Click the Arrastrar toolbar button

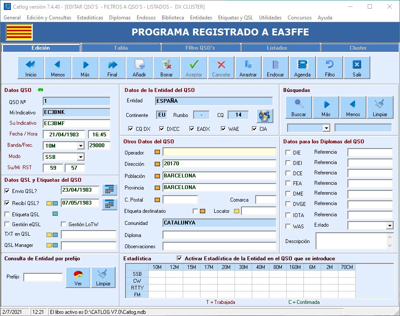[248, 68]
